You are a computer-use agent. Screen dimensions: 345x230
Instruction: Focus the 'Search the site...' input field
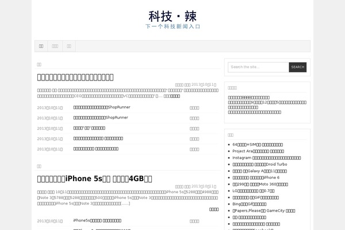(258, 67)
